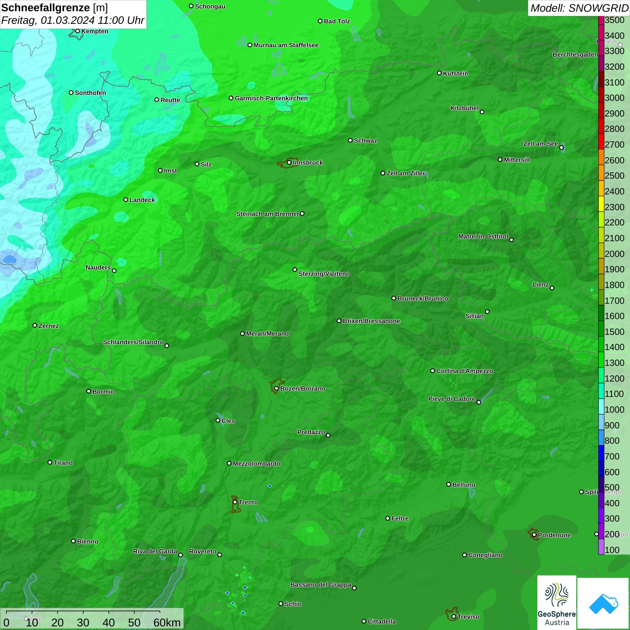Click the Schongau label

coord(210,6)
